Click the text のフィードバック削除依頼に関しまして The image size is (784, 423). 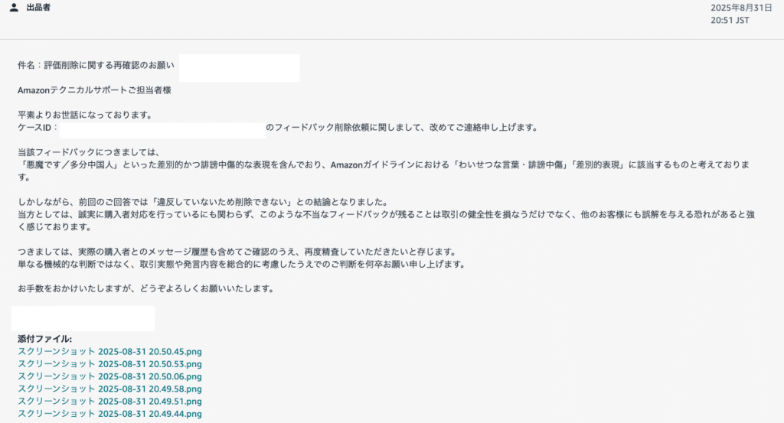click(x=344, y=128)
